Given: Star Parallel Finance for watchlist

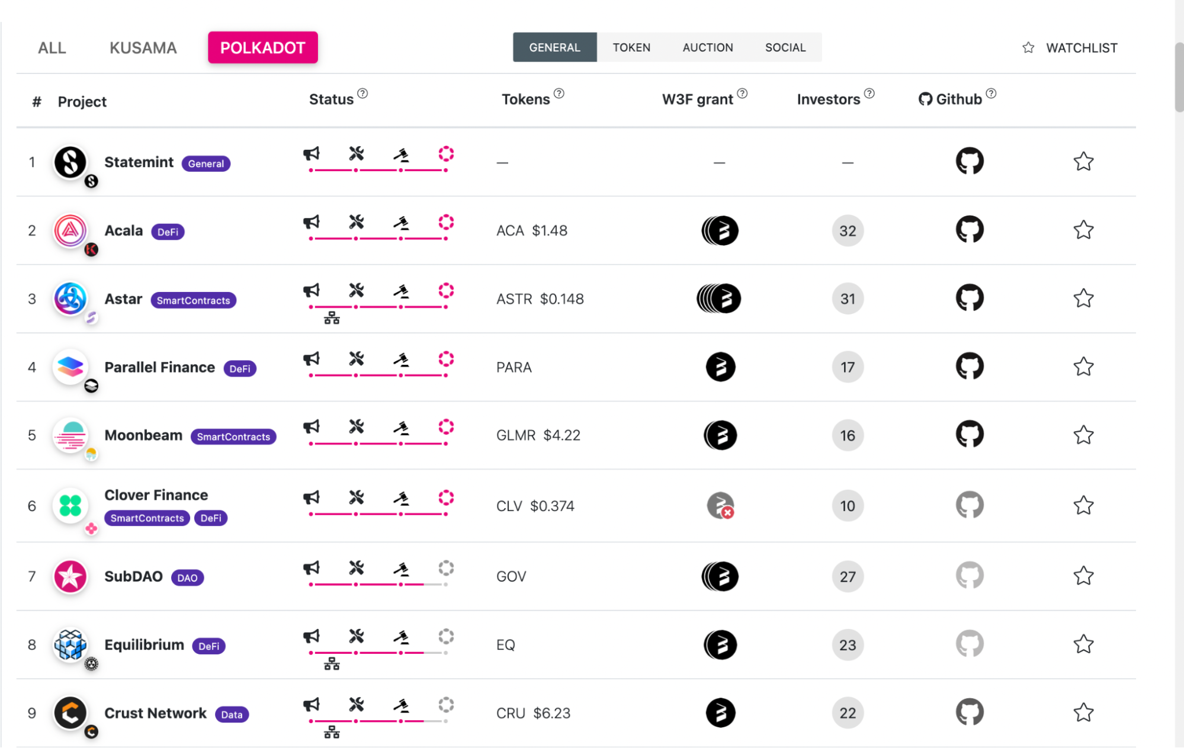Looking at the screenshot, I should [x=1083, y=367].
